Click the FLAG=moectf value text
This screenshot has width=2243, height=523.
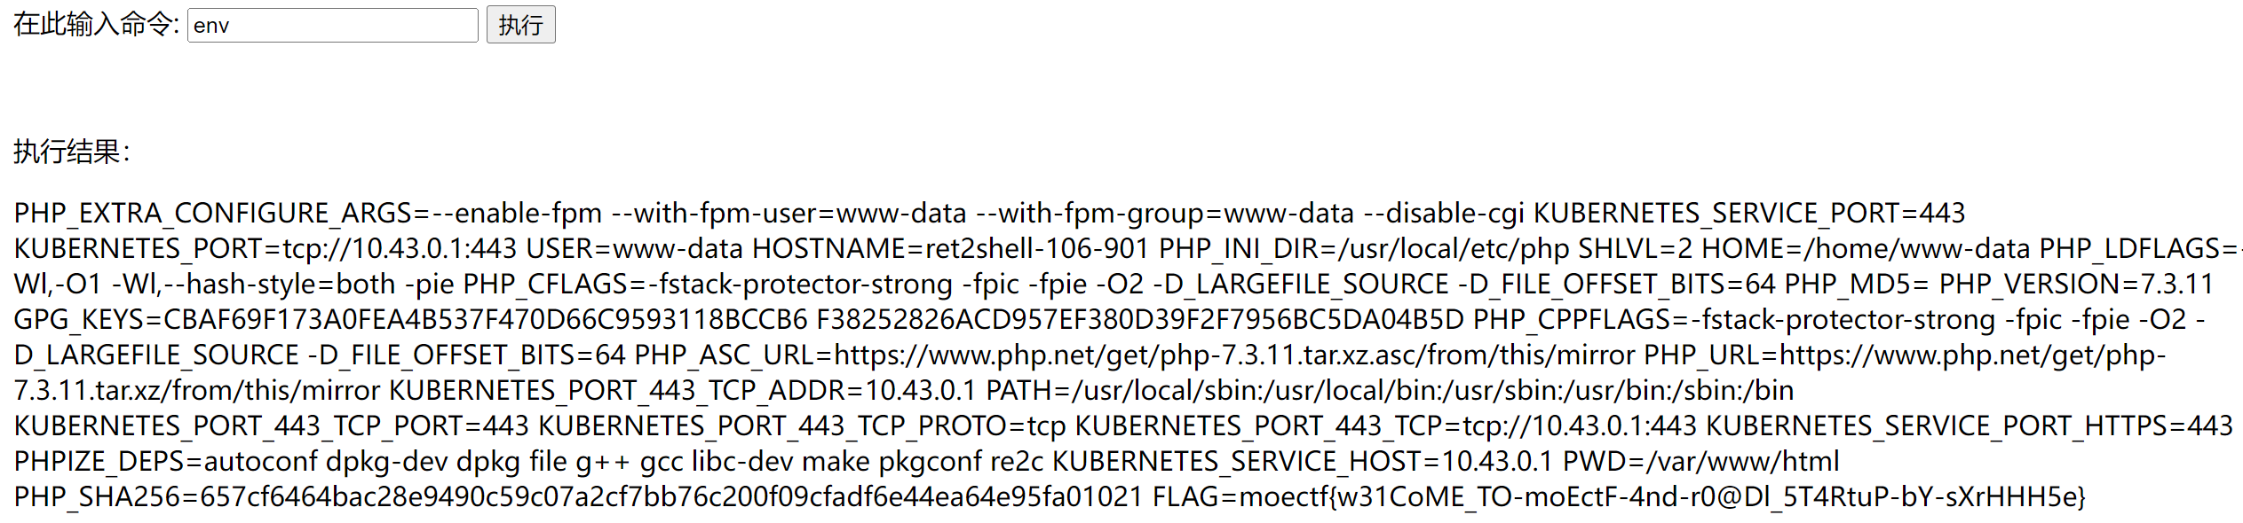1619,496
